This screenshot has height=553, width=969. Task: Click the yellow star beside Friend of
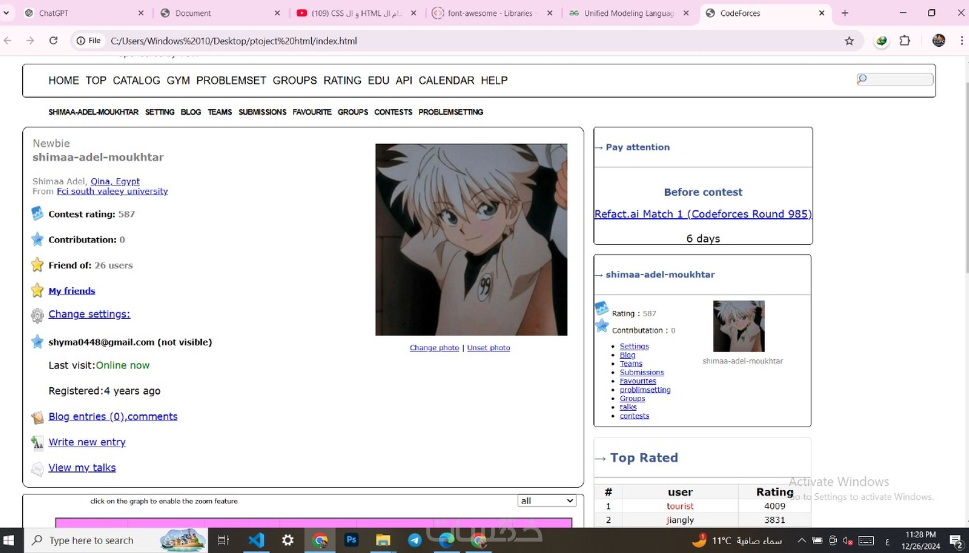pos(37,265)
